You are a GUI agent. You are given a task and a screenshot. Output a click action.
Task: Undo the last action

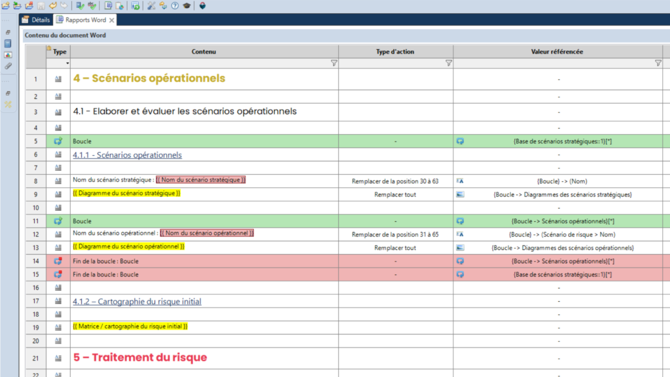click(52, 5)
